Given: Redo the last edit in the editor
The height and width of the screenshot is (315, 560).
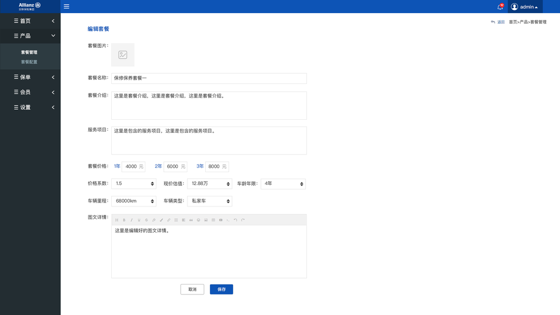Looking at the screenshot, I should pos(243,220).
